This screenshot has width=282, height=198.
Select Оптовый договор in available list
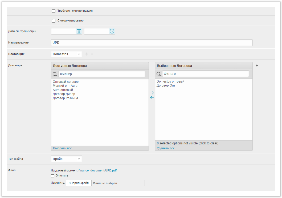66,82
